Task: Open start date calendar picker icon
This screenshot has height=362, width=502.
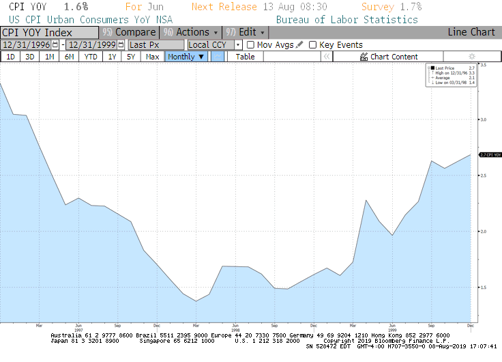Action: tap(57, 45)
